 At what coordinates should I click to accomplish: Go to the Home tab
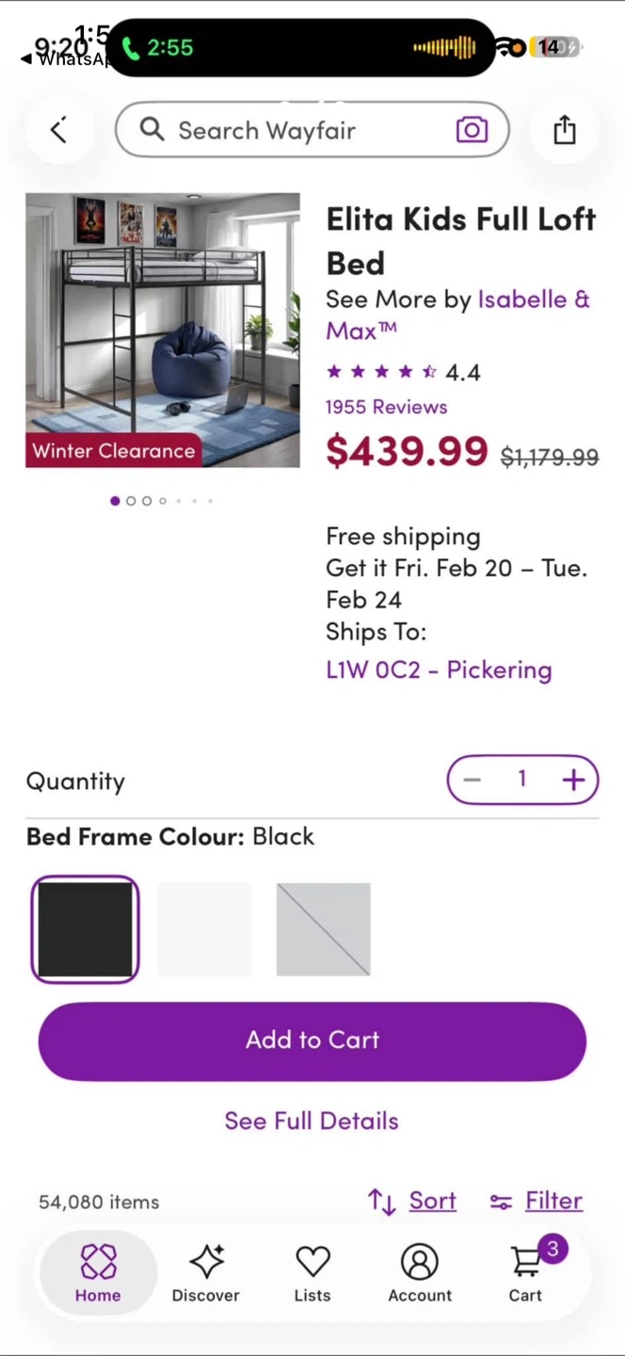(x=98, y=1272)
